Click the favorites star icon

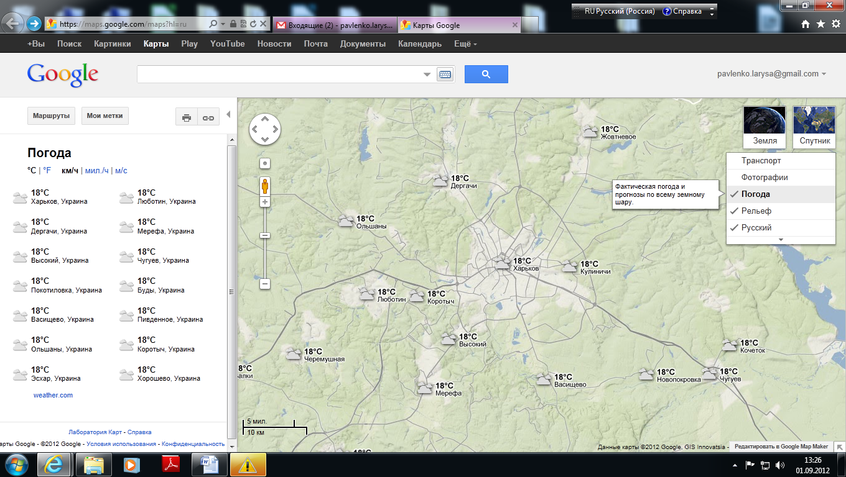coord(820,24)
